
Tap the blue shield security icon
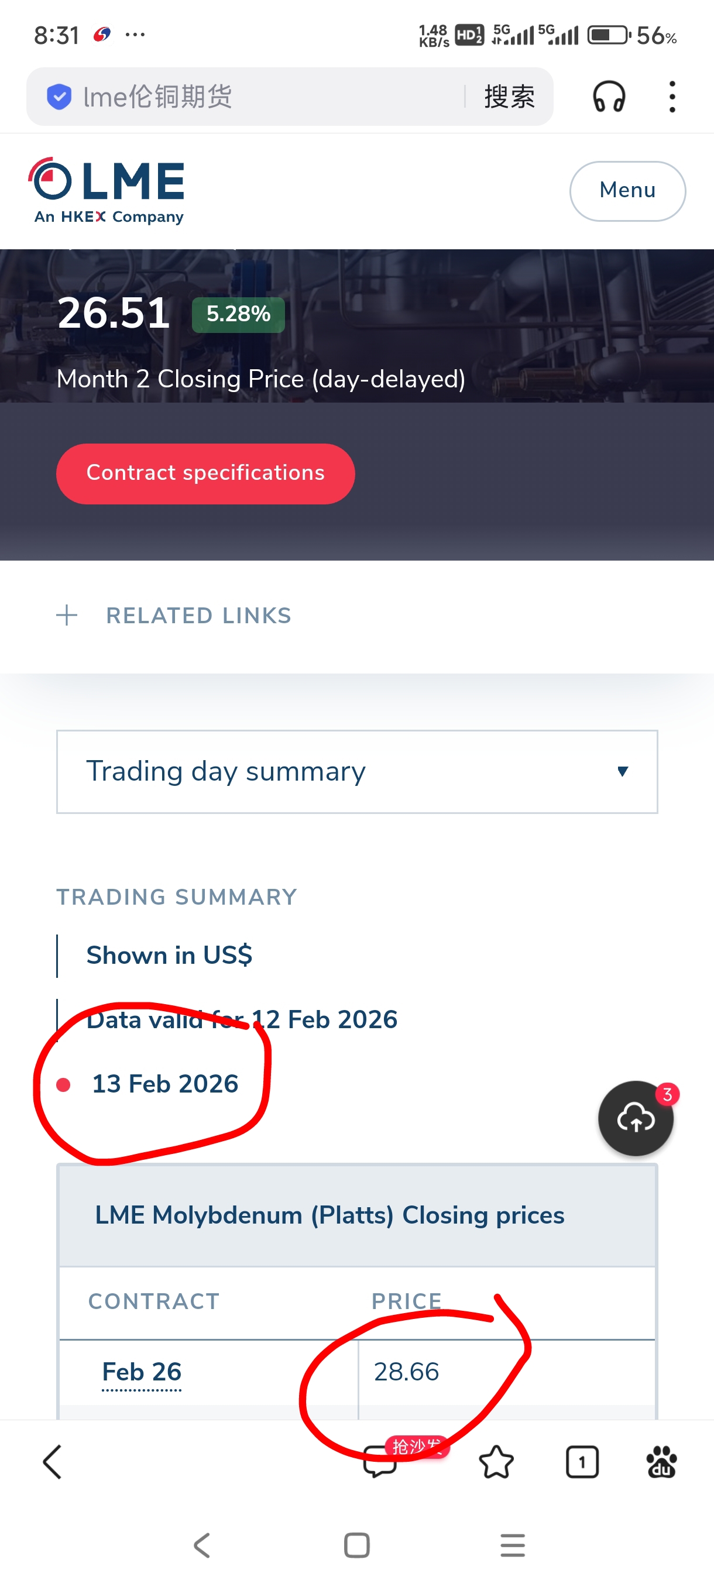59,97
